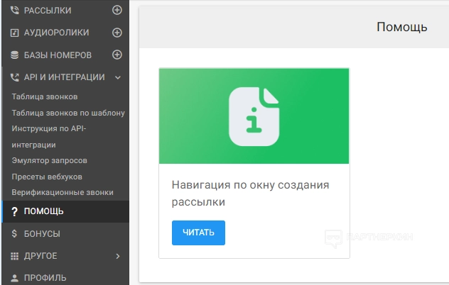The image size is (449, 285).
Task: Open the Аудиоролики menu item
Action: tap(56, 33)
